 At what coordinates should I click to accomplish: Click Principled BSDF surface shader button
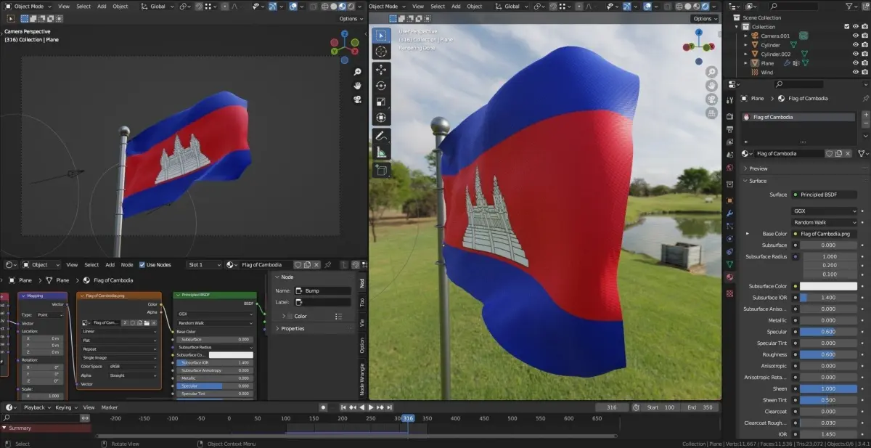click(x=825, y=195)
